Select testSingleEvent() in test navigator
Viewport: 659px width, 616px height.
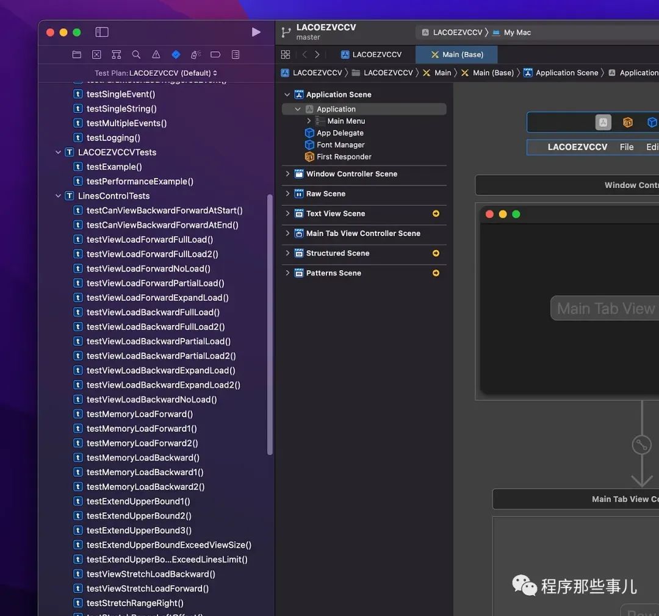121,94
